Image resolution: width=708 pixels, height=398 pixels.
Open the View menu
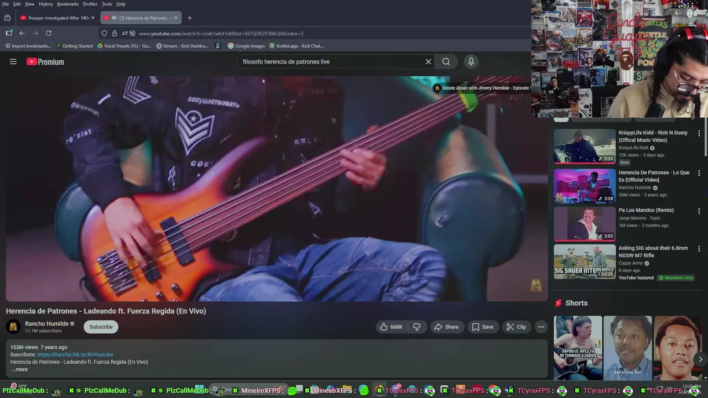point(29,4)
